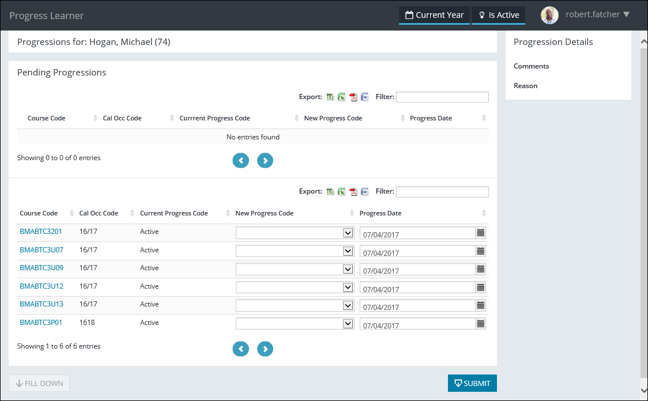Open the Reason section in Progression Details
This screenshot has height=401, width=648.
525,85
